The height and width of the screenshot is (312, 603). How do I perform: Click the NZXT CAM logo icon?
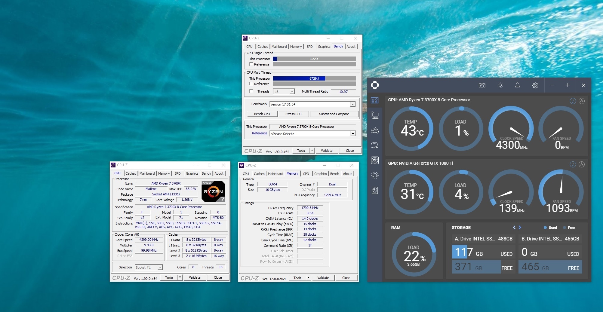375,85
